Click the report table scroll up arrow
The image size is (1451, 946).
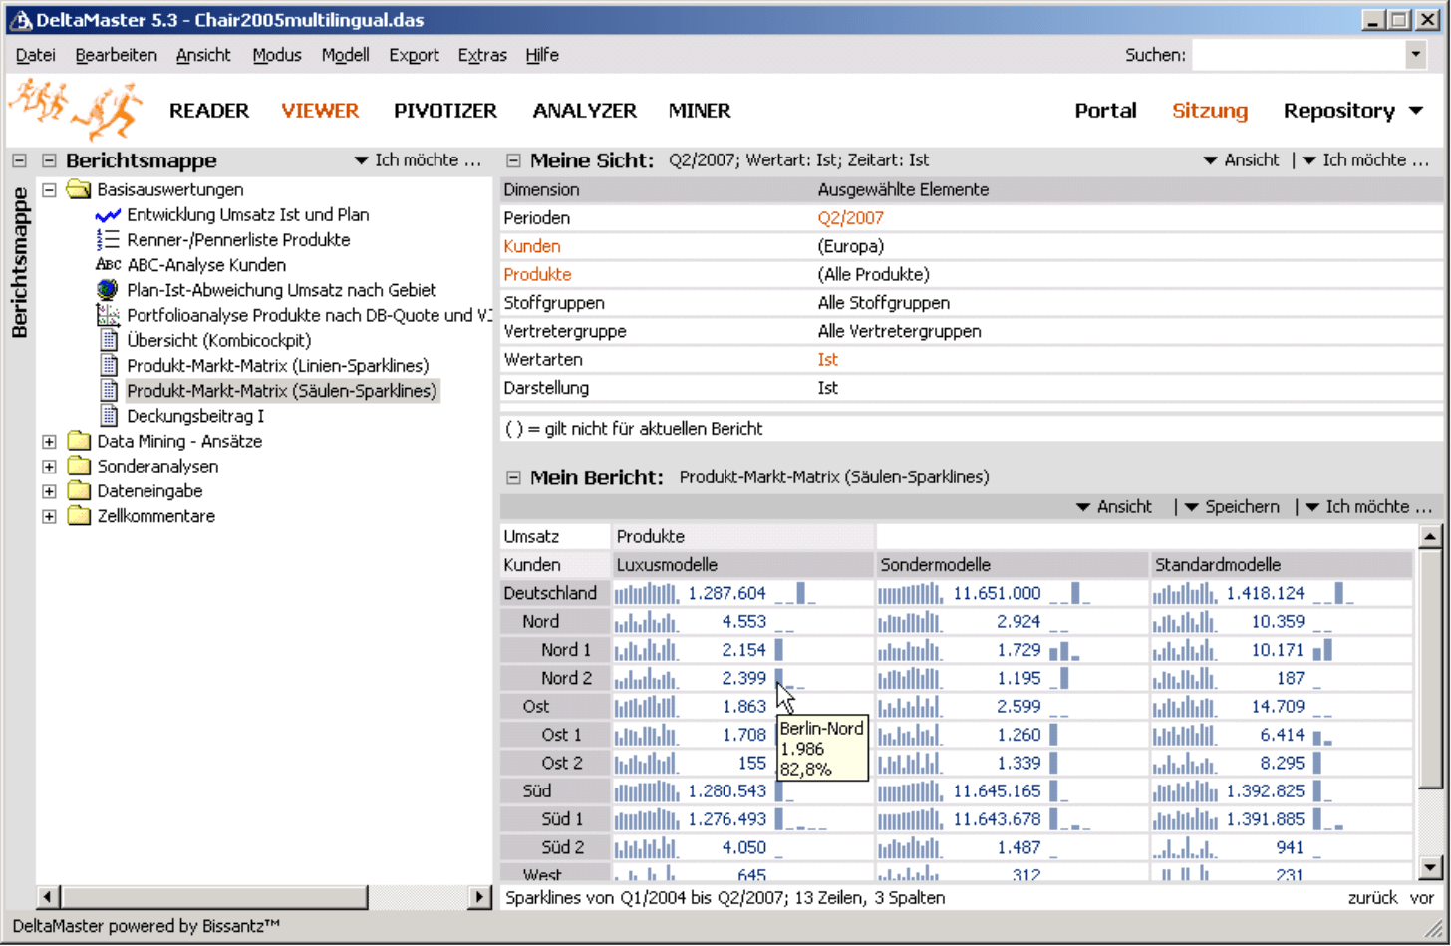[x=1430, y=537]
